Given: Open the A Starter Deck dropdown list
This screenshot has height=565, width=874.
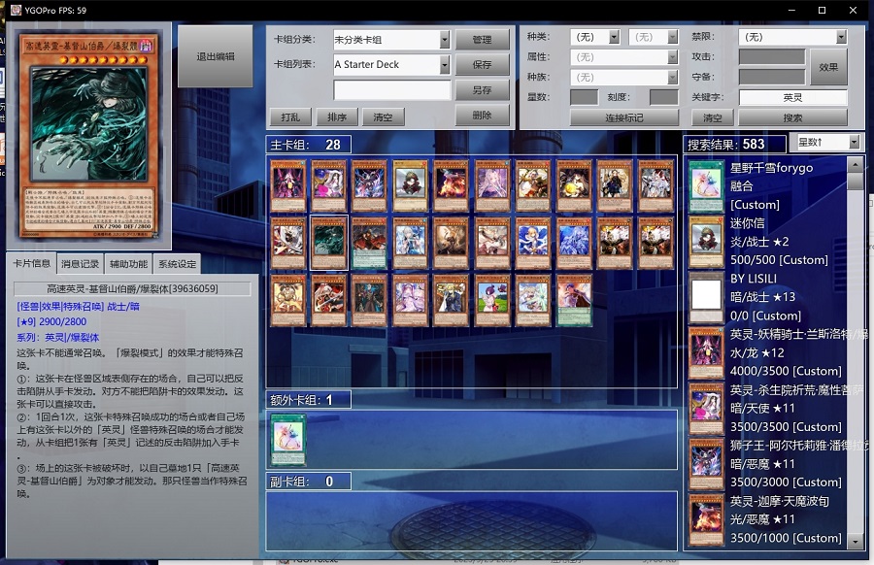Looking at the screenshot, I should click(445, 65).
